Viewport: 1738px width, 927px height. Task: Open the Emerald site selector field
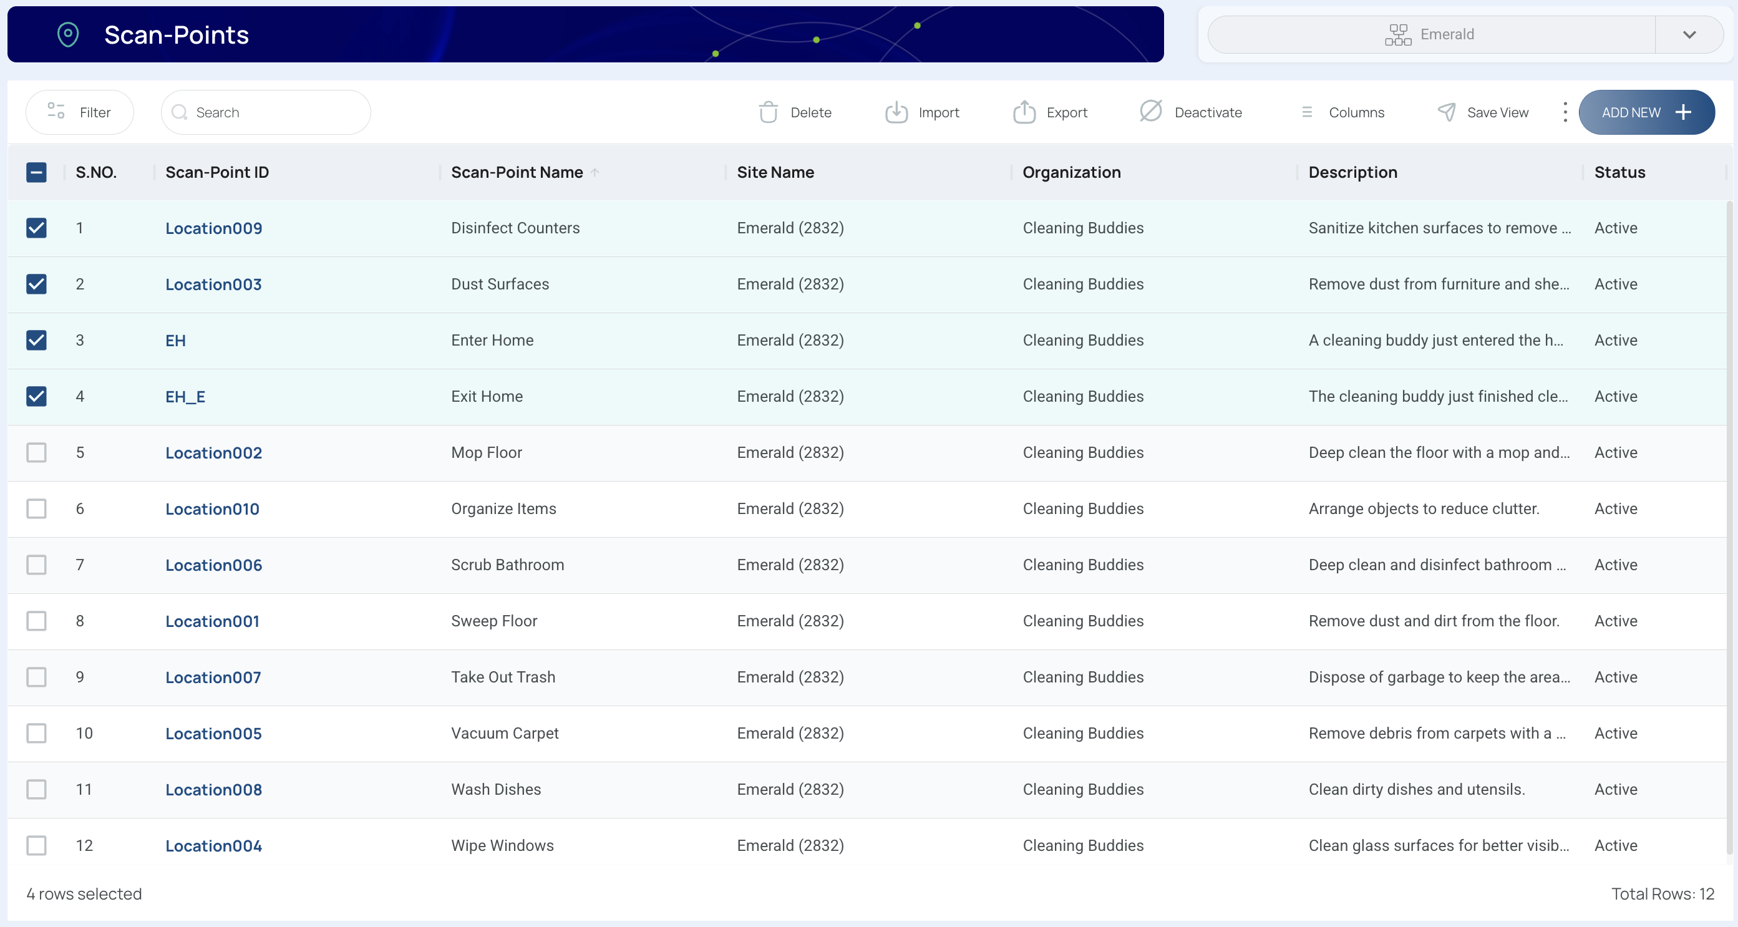pyautogui.click(x=1430, y=34)
